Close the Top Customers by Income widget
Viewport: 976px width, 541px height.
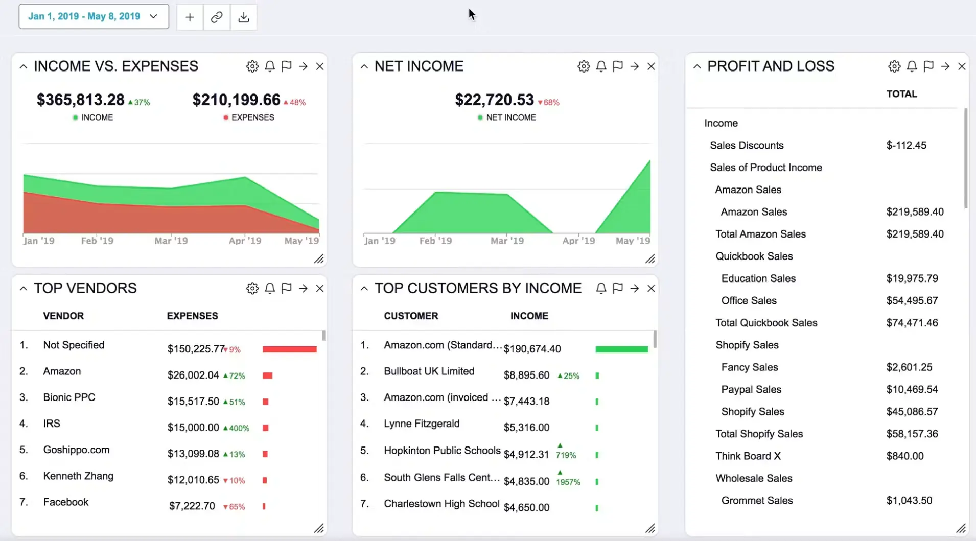[651, 289]
